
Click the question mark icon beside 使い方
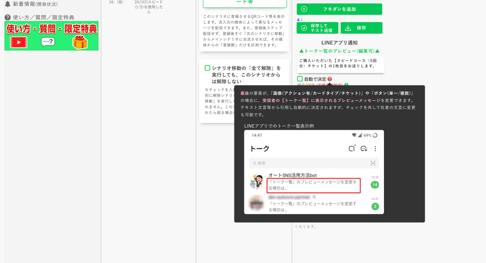8,18
